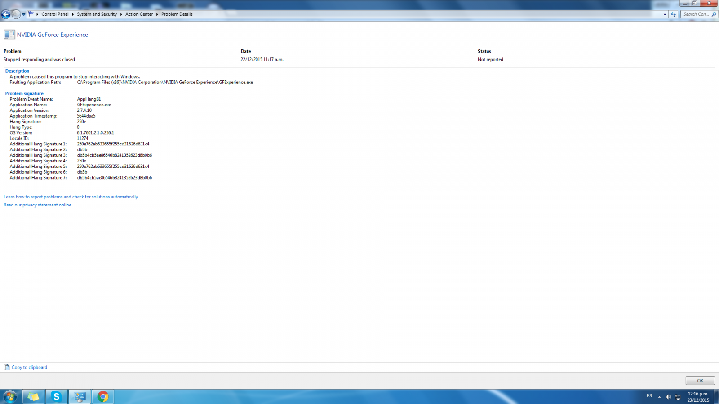Open 'Read our privacy statement online' link
The height and width of the screenshot is (404, 719).
[x=37, y=205]
